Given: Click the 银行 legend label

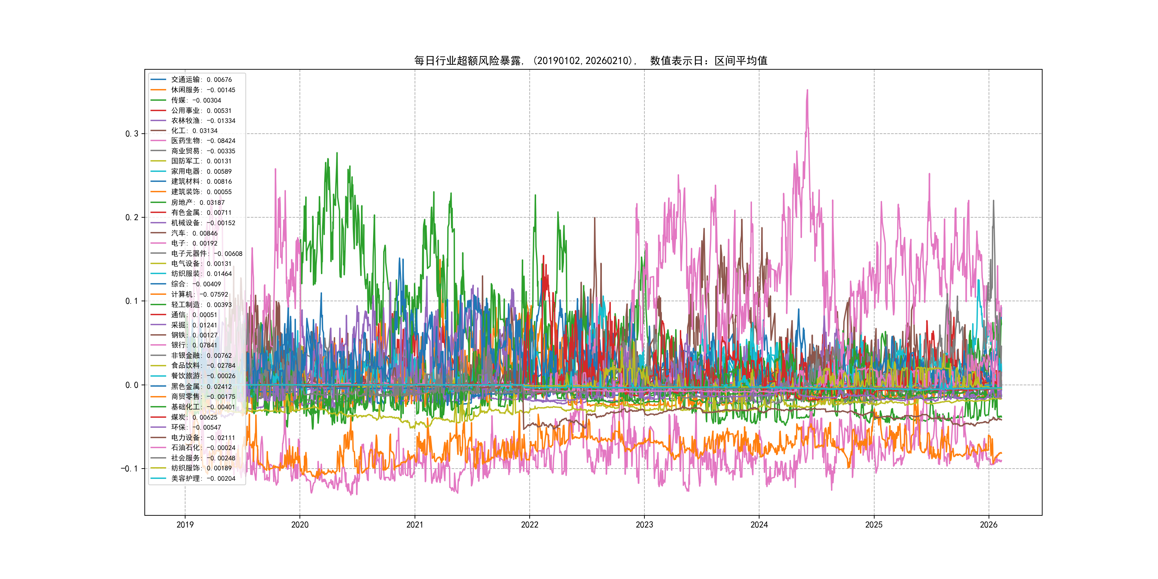Looking at the screenshot, I should [x=194, y=345].
